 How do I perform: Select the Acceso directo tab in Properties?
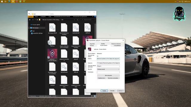point(104,45)
